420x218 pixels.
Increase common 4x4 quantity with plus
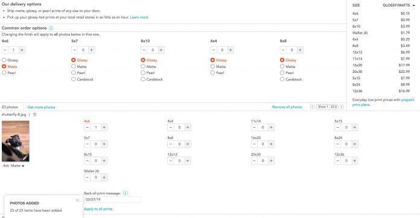tap(231, 50)
